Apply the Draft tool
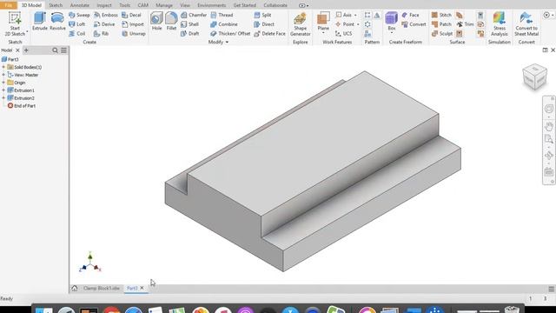556x313 pixels. click(189, 33)
